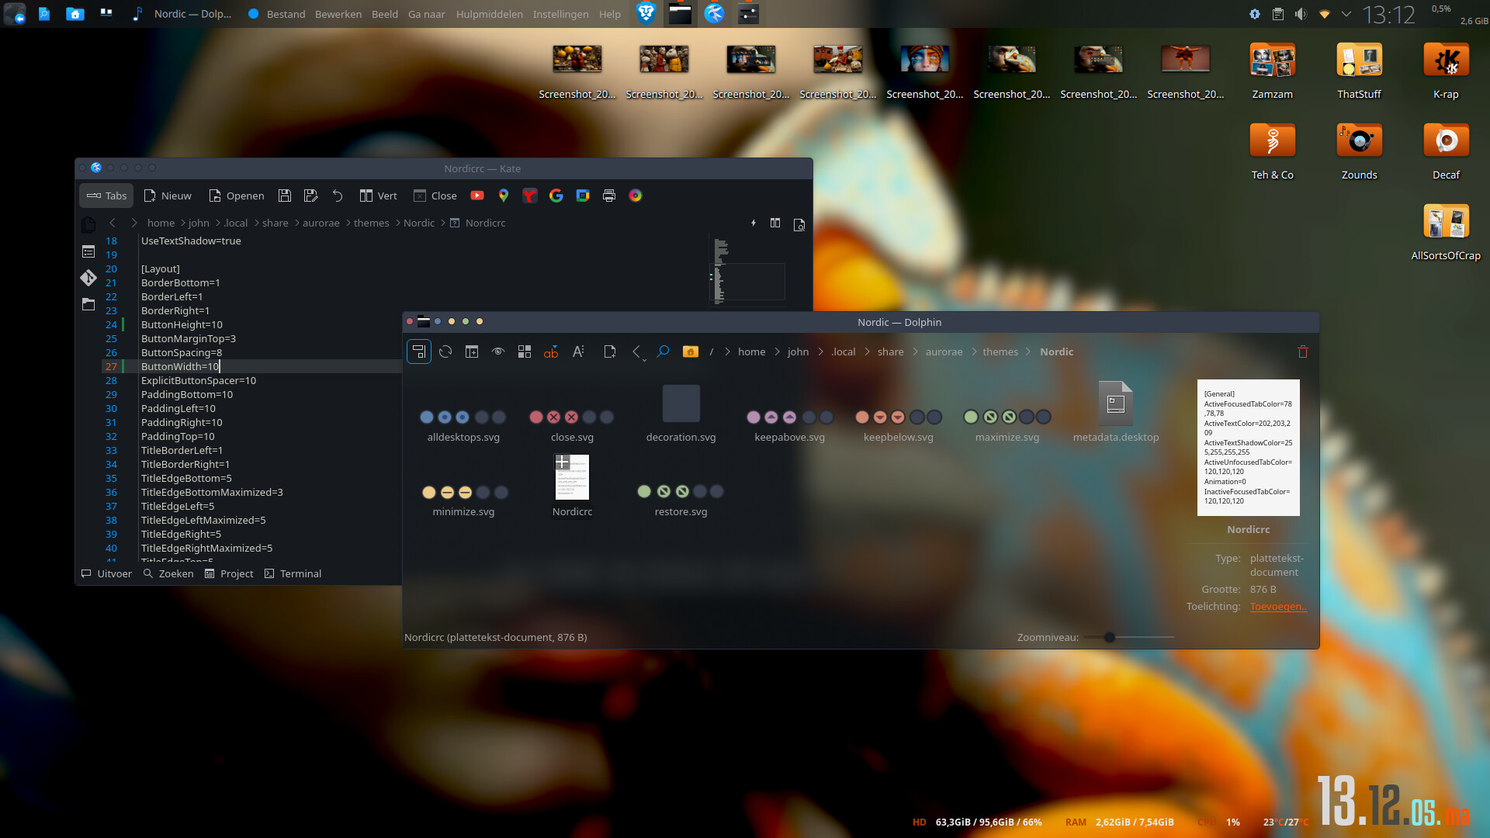Image resolution: width=1490 pixels, height=838 pixels.
Task: Click the Undo arrow in Kate toolbar
Action: [x=338, y=196]
